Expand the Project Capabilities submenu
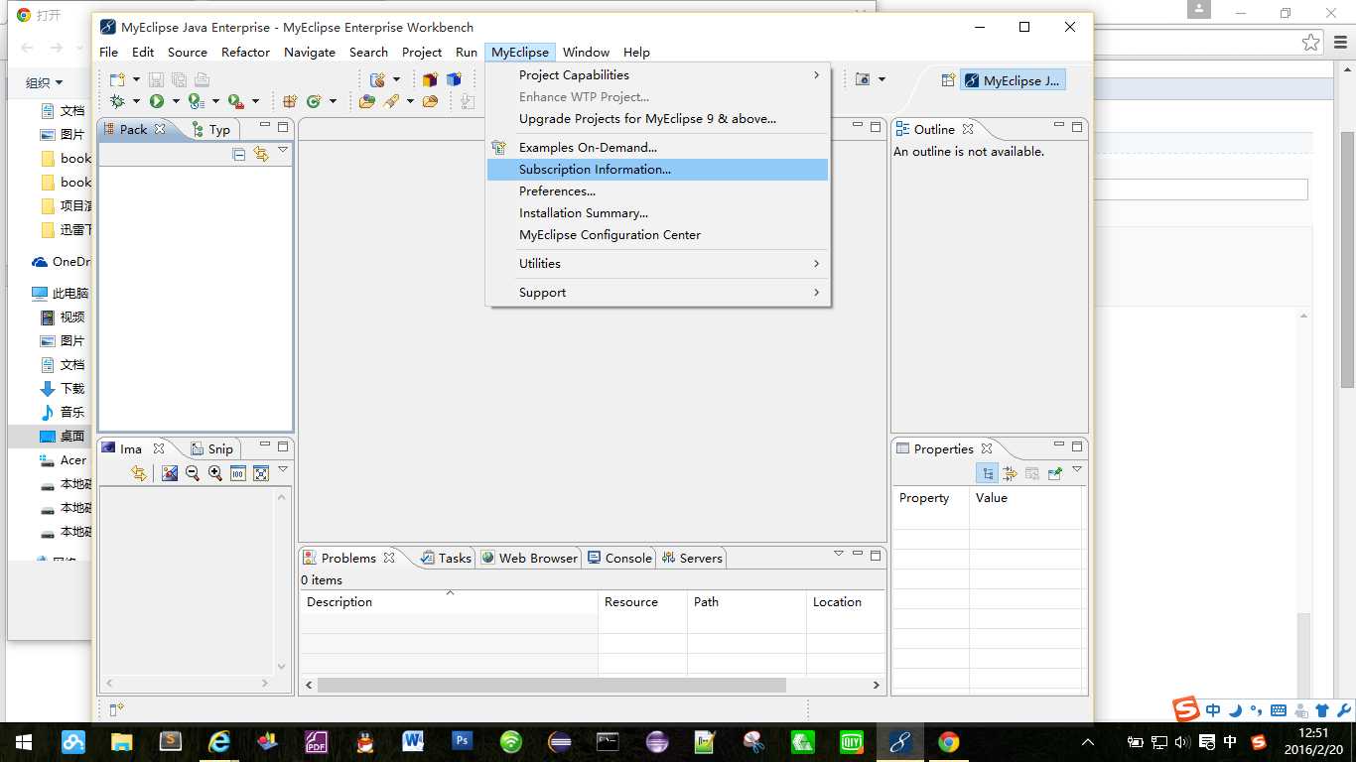Screen dimensions: 1356x762 pos(657,74)
